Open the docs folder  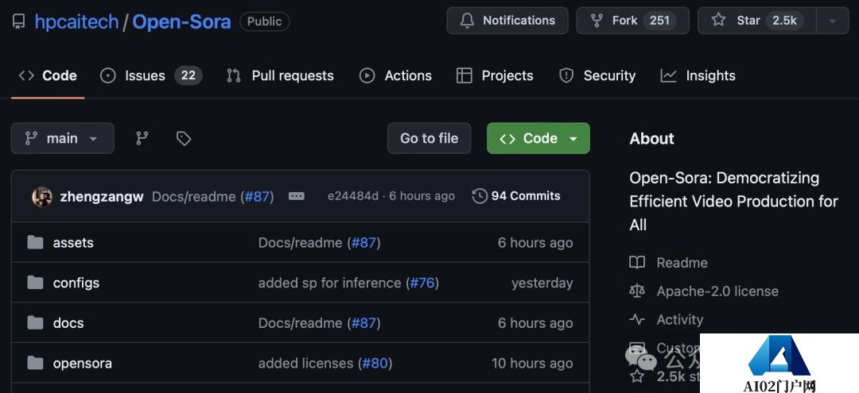coord(68,323)
